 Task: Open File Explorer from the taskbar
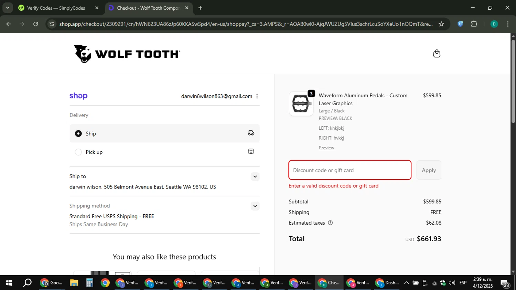point(74,283)
